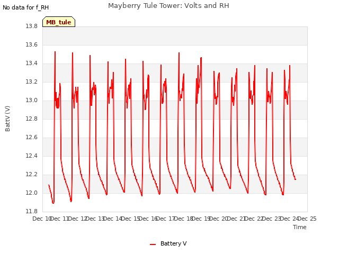Image resolution: width=339 pixels, height=254 pixels.
Task: Click the 11.8 y-axis tick label
Action: 32,211
